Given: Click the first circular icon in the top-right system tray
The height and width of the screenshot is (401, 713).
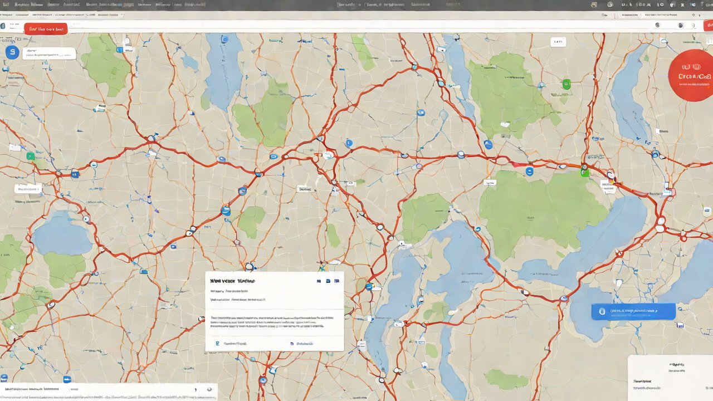Looking at the screenshot, I should [x=610, y=4].
